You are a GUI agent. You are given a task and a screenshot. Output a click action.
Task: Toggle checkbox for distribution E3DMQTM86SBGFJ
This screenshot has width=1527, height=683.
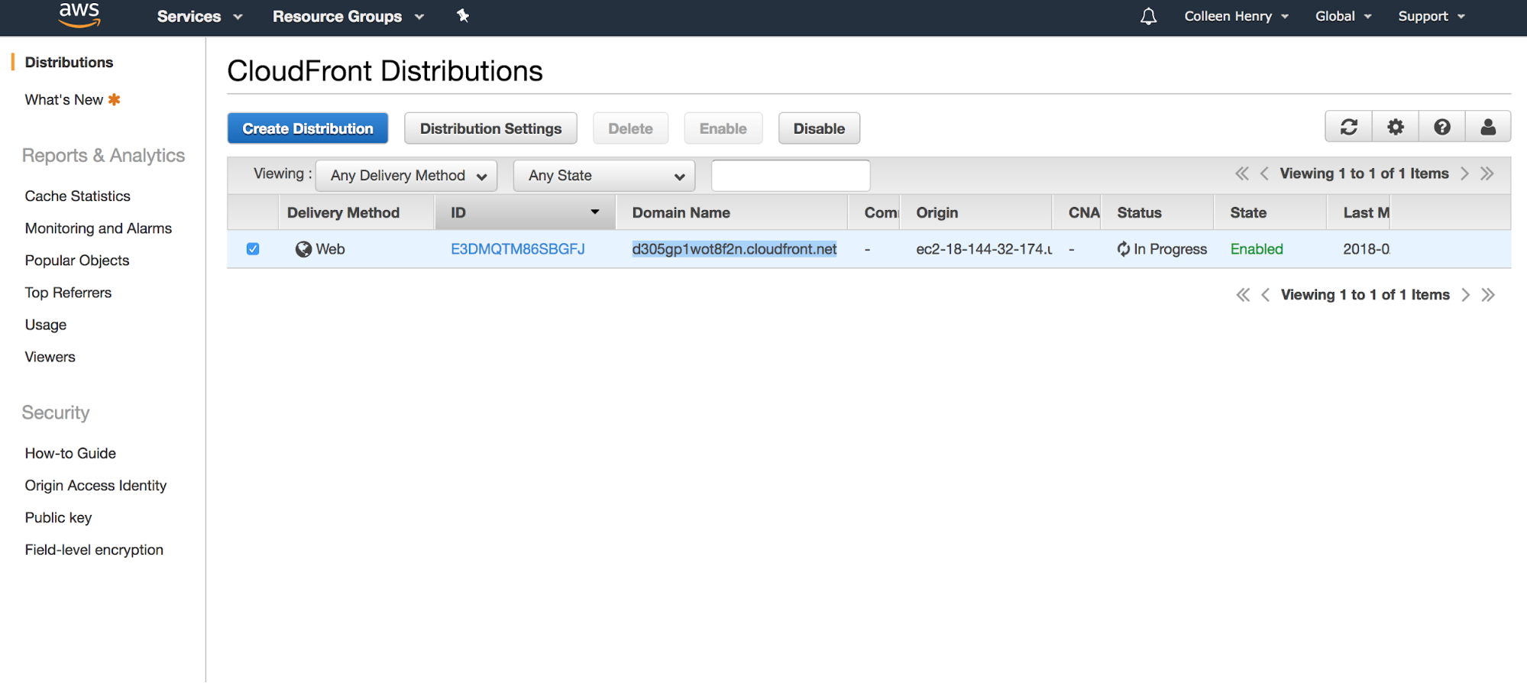tap(253, 249)
